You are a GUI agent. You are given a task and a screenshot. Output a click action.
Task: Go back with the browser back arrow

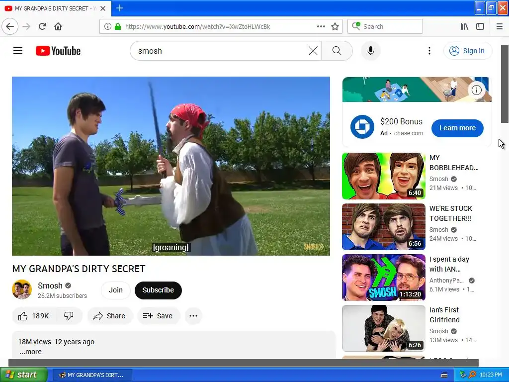tap(10, 26)
